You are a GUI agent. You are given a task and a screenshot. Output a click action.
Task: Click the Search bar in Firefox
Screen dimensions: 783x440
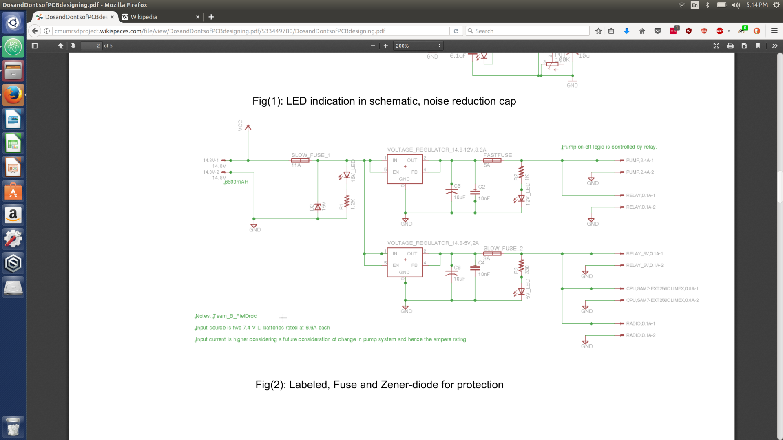click(528, 31)
